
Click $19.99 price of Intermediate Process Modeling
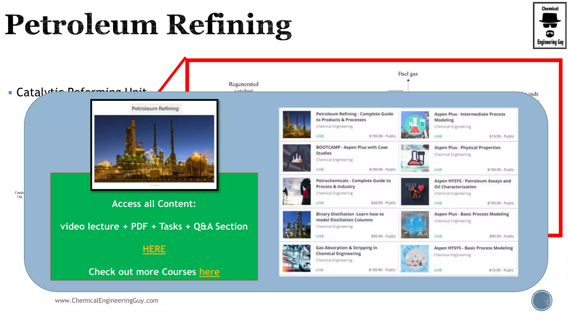point(495,136)
